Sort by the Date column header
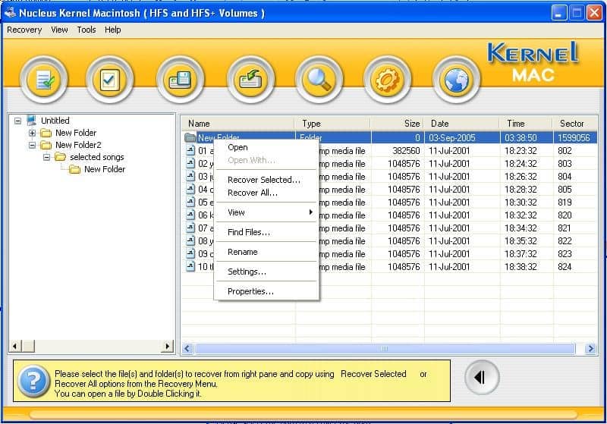 click(461, 124)
